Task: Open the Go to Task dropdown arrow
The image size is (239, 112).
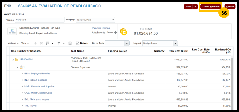Action: pos(127,43)
